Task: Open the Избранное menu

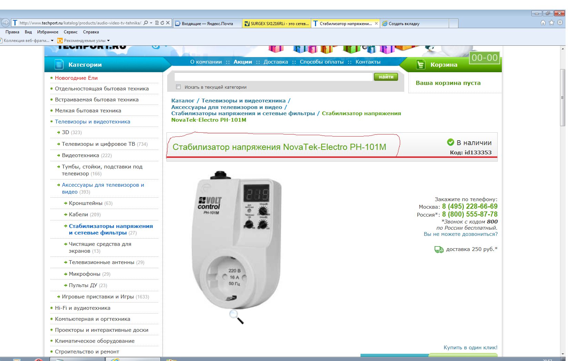Action: coord(48,32)
